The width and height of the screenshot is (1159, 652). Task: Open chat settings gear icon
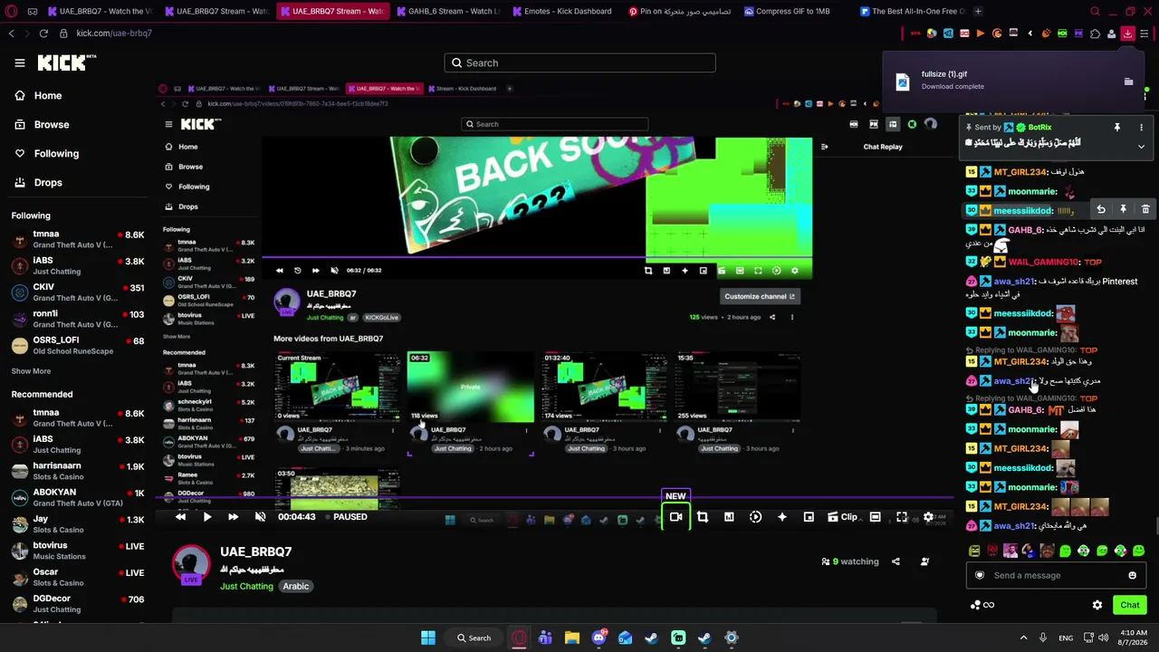pyautogui.click(x=1097, y=605)
